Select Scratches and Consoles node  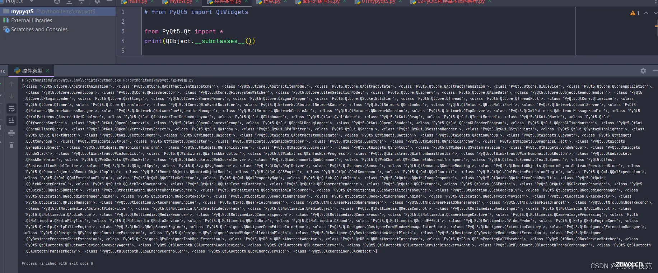[58, 29]
